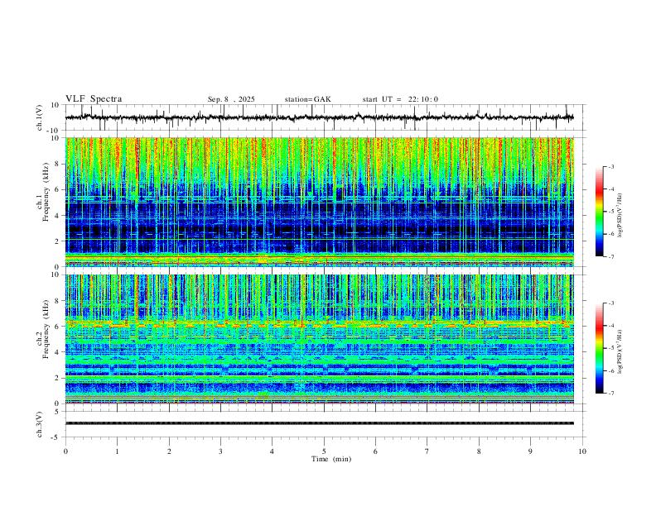The width and height of the screenshot is (656, 506).
Task: Click the "ch.3(V)" axis label
Action: click(40, 424)
